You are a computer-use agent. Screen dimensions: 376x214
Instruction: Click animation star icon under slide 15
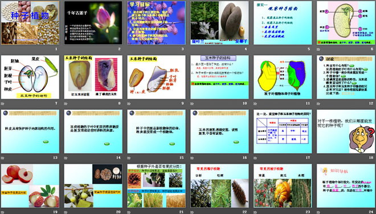(x=129, y=158)
